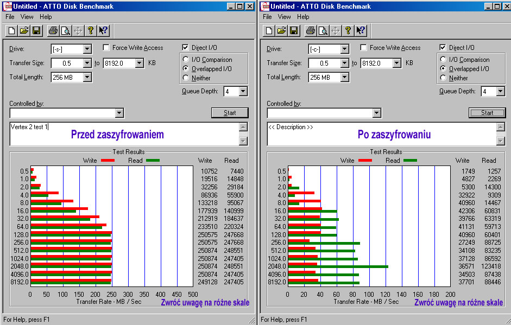The width and height of the screenshot is (511, 325).
Task: Click right window status bar resize grip
Action: click(507, 321)
